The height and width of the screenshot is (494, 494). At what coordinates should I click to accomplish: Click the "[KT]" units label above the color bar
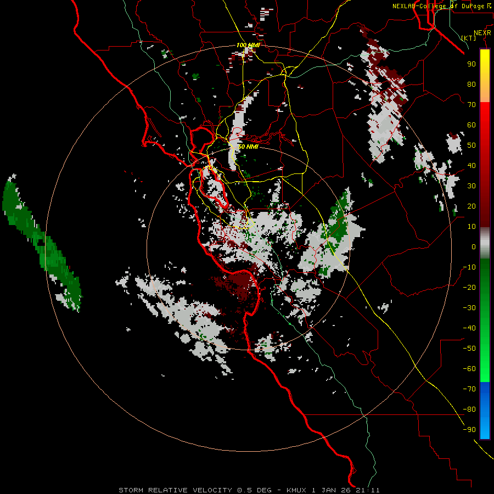tap(469, 38)
